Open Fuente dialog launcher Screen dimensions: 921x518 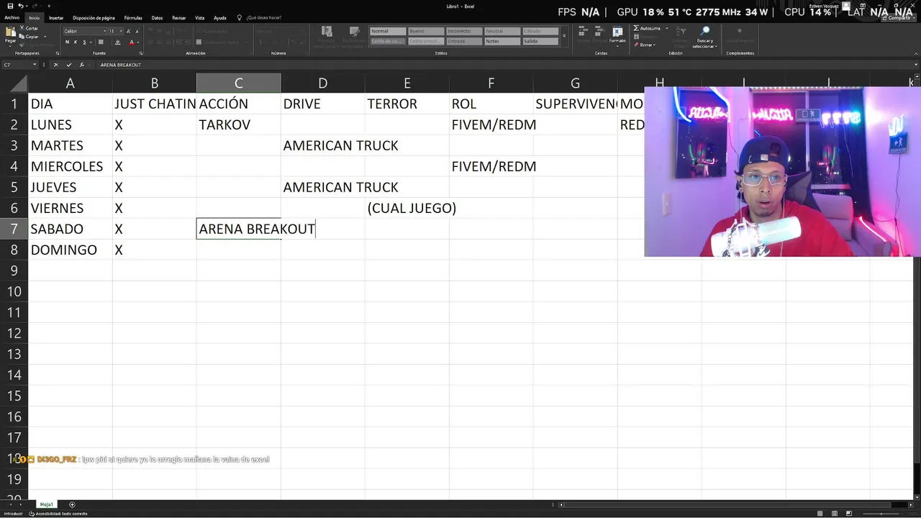click(140, 53)
